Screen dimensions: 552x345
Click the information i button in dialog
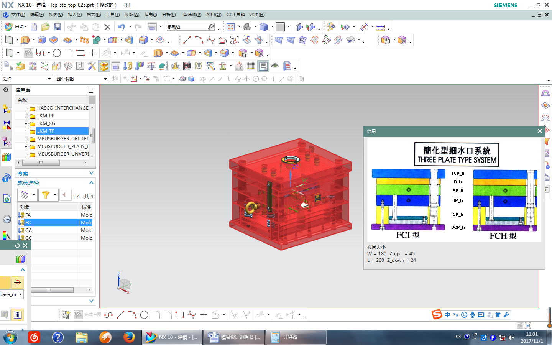17,315
